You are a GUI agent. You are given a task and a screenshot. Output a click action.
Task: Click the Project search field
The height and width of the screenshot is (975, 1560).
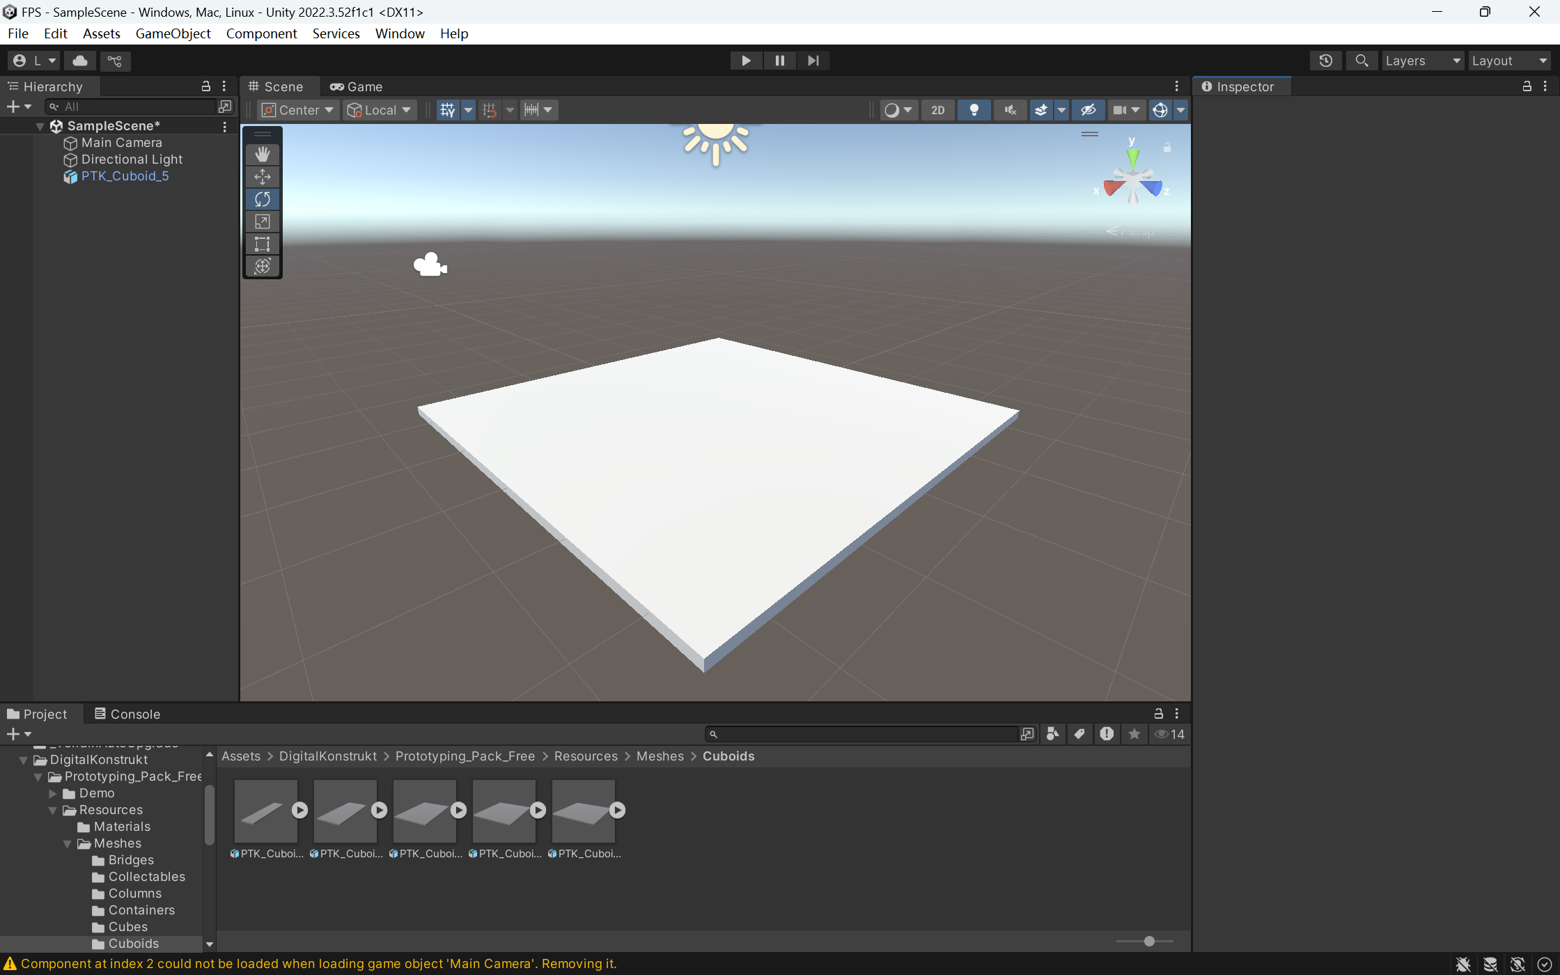[x=864, y=734]
